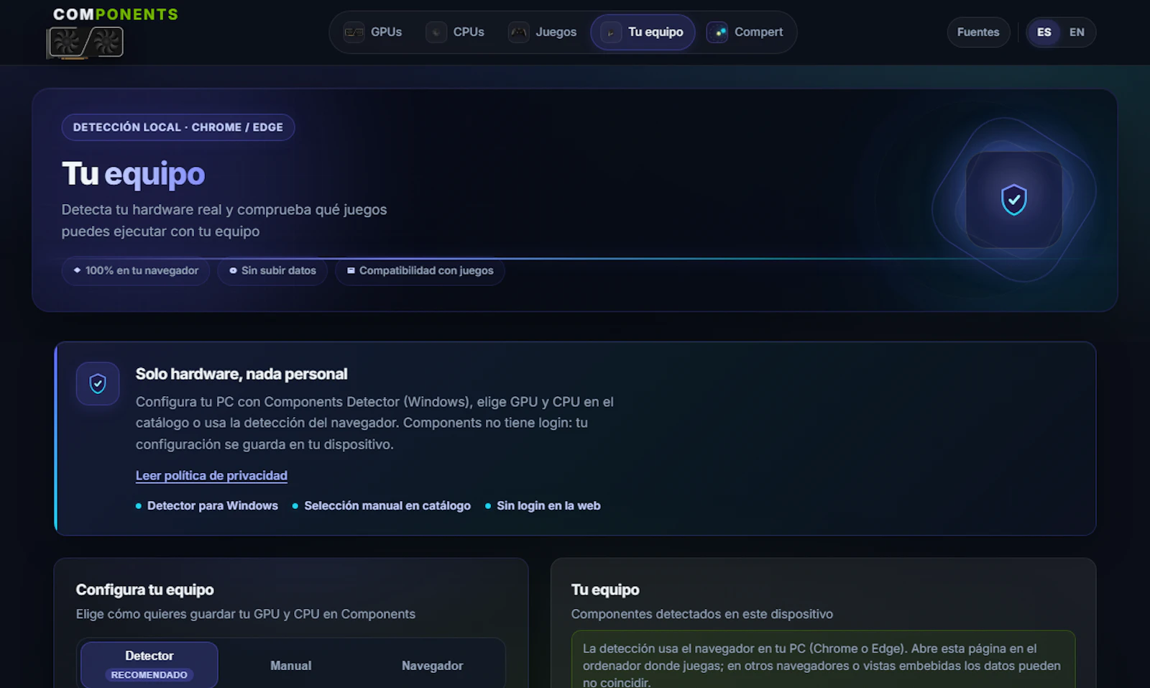Switch language to EN
1150x688 pixels.
click(x=1077, y=32)
